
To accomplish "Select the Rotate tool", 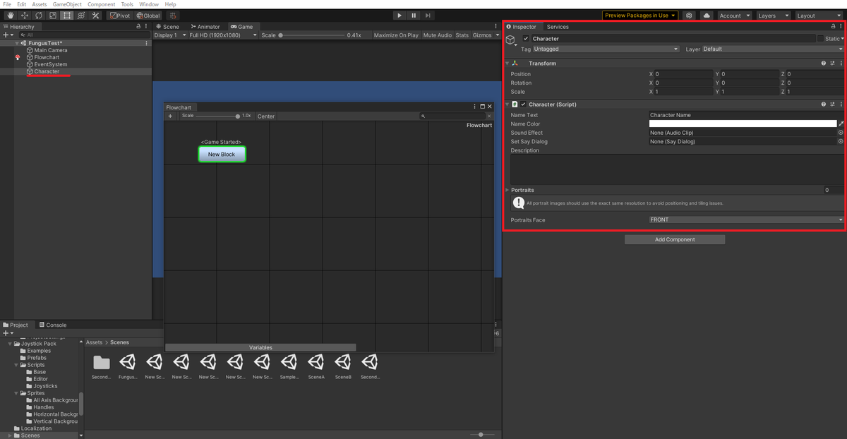I will [x=39, y=16].
